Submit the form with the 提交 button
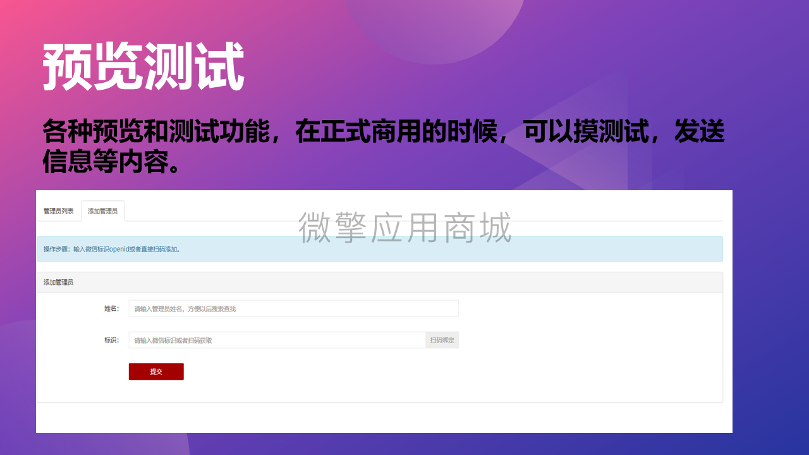This screenshot has width=809, height=455. coord(156,372)
